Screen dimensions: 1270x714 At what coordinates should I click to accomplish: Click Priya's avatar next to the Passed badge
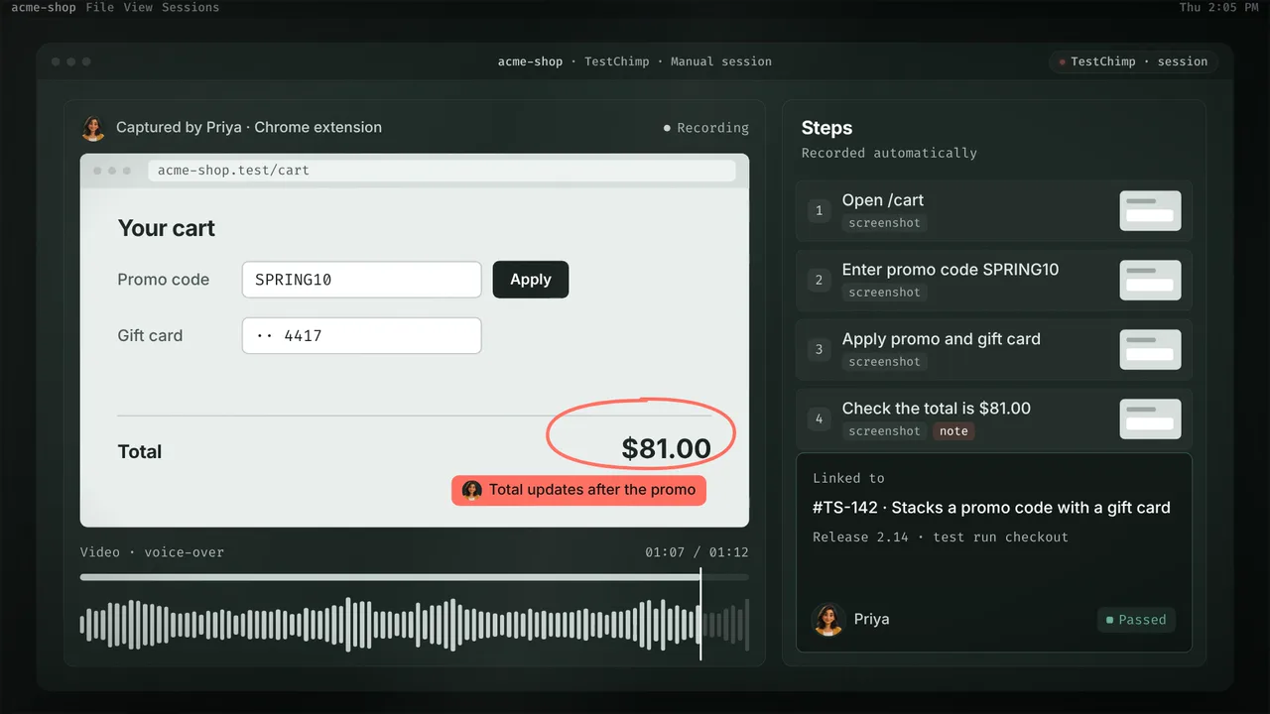(x=827, y=620)
